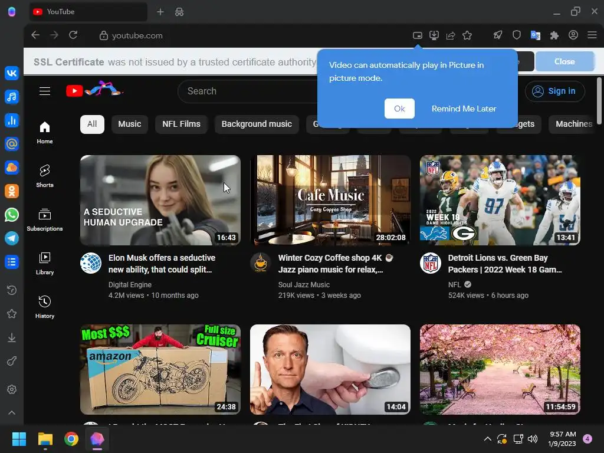Open Soul Jazz Music channel link
This screenshot has height=453, width=604.
[304, 285]
